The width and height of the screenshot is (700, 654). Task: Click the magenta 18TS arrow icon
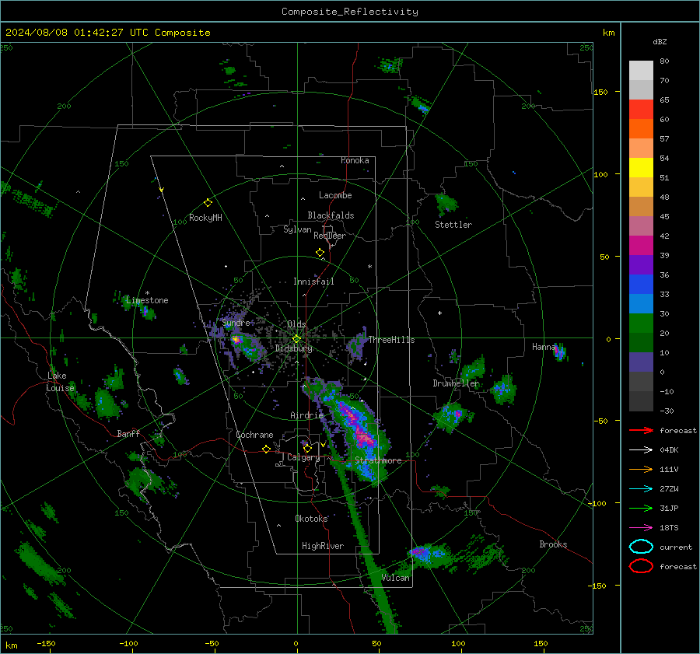coord(641,528)
